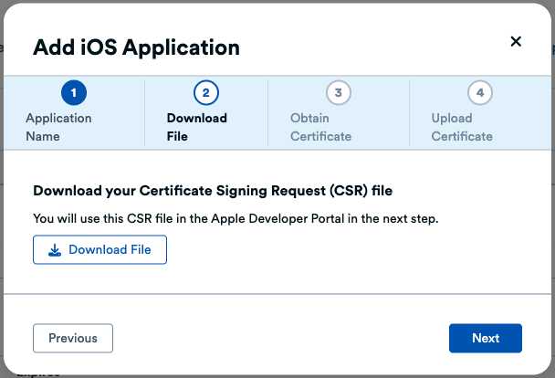
Task: Proceed with the Next button
Action: pos(486,338)
